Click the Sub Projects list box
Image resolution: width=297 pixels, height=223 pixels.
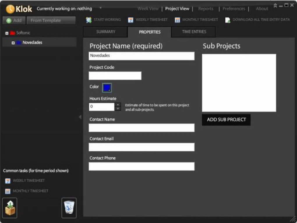coord(239,83)
